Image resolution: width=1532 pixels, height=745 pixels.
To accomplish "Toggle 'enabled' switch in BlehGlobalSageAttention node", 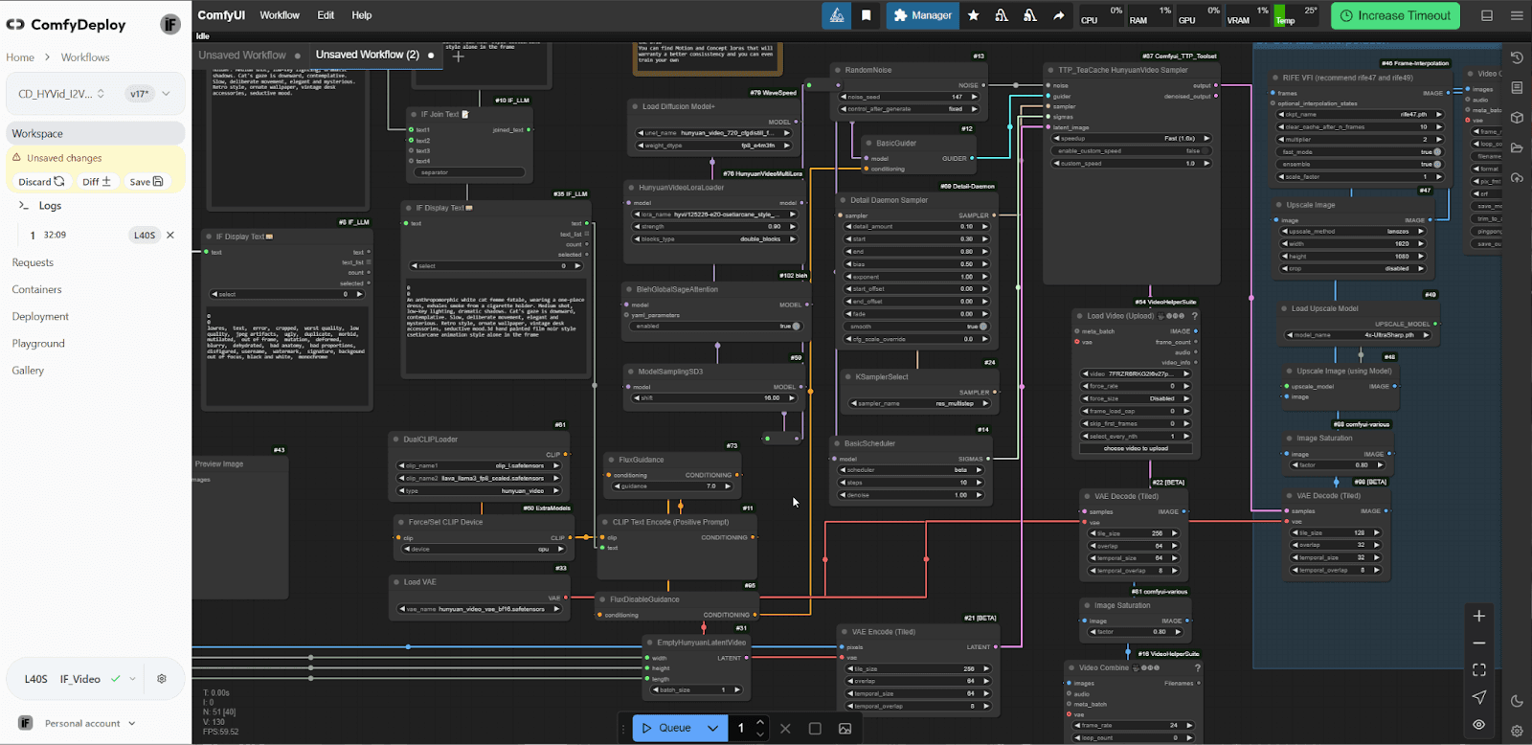I will (x=795, y=327).
